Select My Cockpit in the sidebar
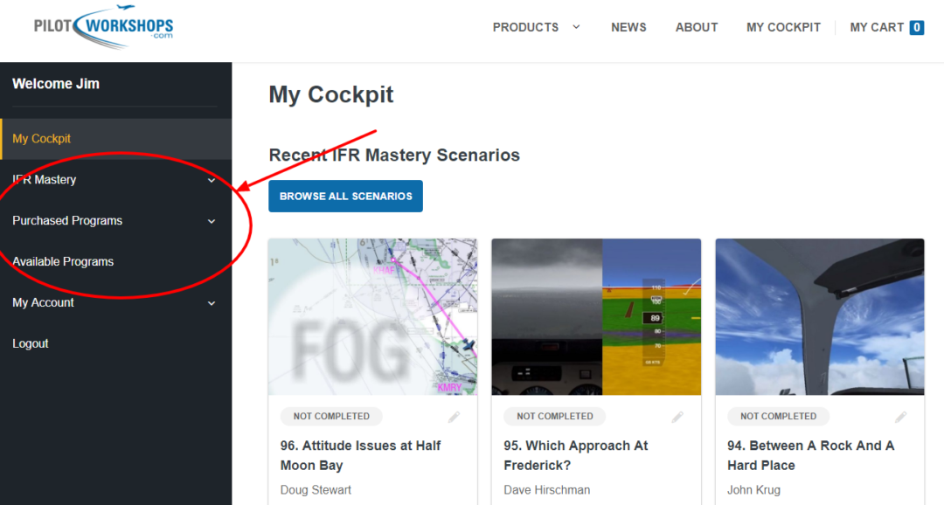 pyautogui.click(x=42, y=139)
